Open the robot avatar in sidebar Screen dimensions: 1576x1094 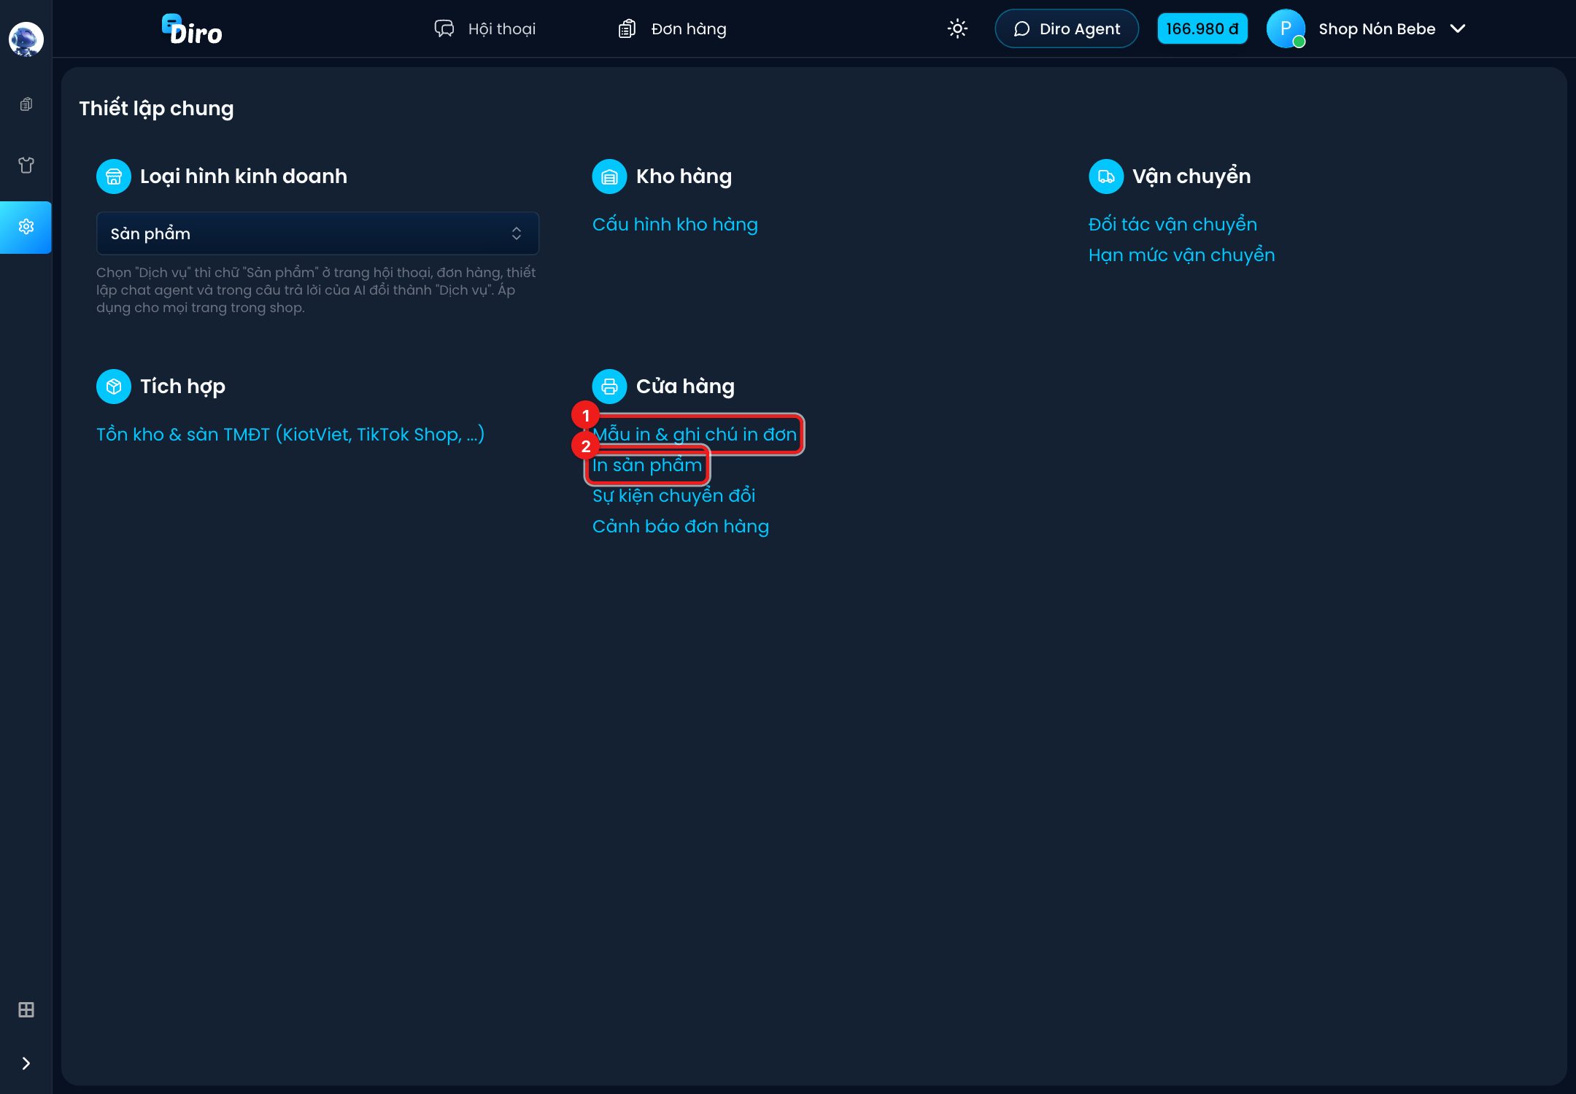[x=26, y=39]
